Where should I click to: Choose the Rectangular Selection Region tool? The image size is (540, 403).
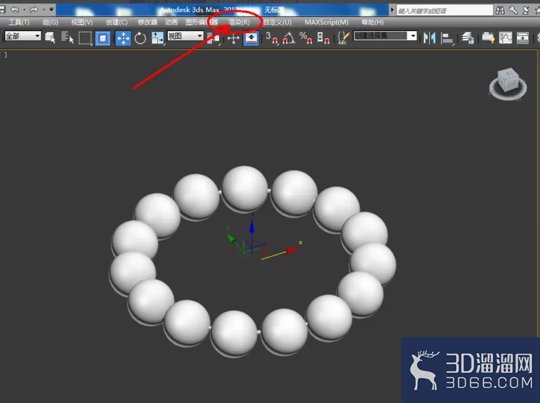[85, 38]
